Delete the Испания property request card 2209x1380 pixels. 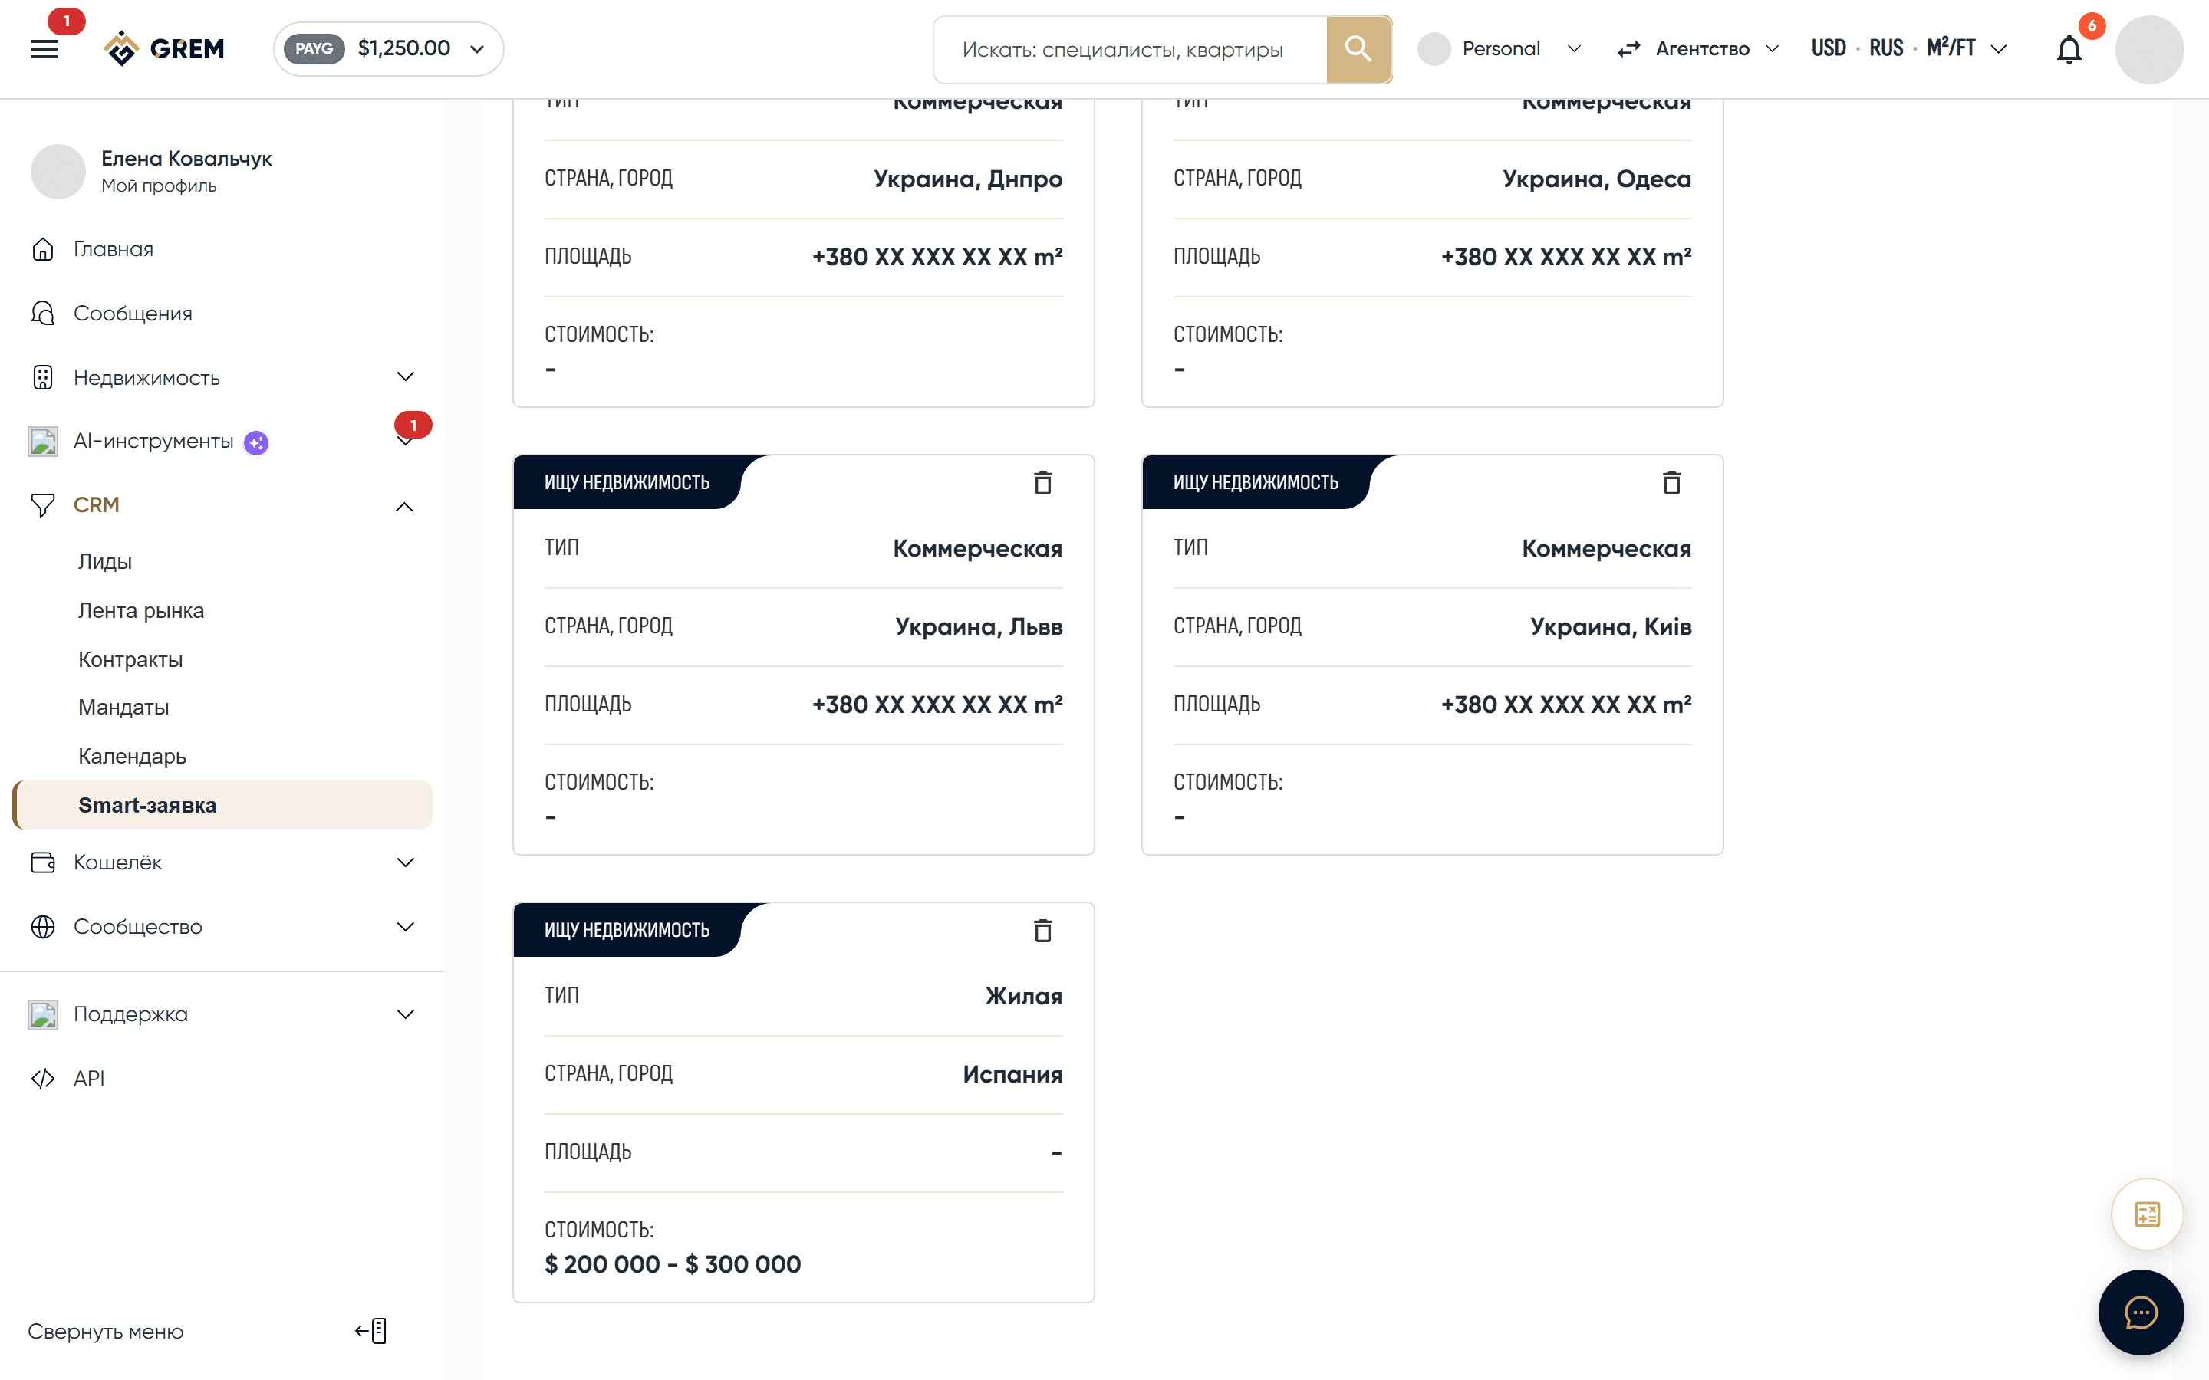[1042, 930]
